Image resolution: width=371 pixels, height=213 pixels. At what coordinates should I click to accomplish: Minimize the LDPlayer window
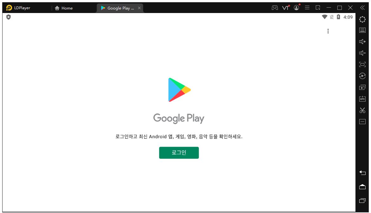coord(329,8)
